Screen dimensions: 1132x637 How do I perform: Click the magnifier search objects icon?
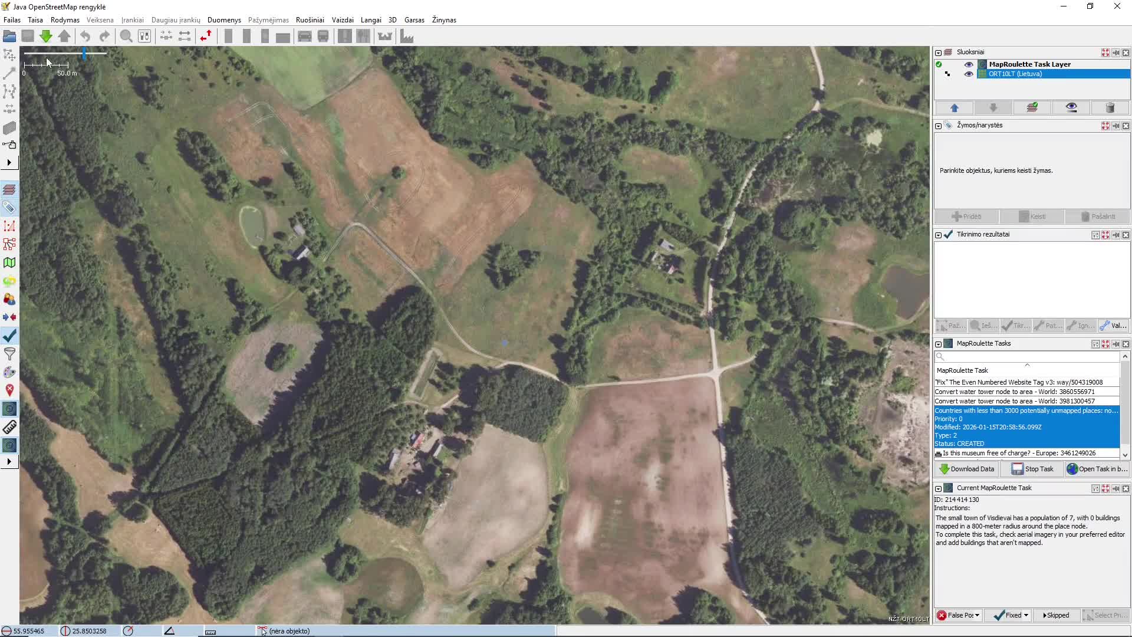126,37
